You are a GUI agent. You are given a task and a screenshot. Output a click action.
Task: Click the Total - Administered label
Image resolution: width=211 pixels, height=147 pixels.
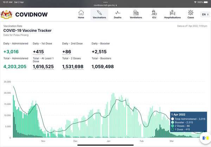click(x=16, y=59)
